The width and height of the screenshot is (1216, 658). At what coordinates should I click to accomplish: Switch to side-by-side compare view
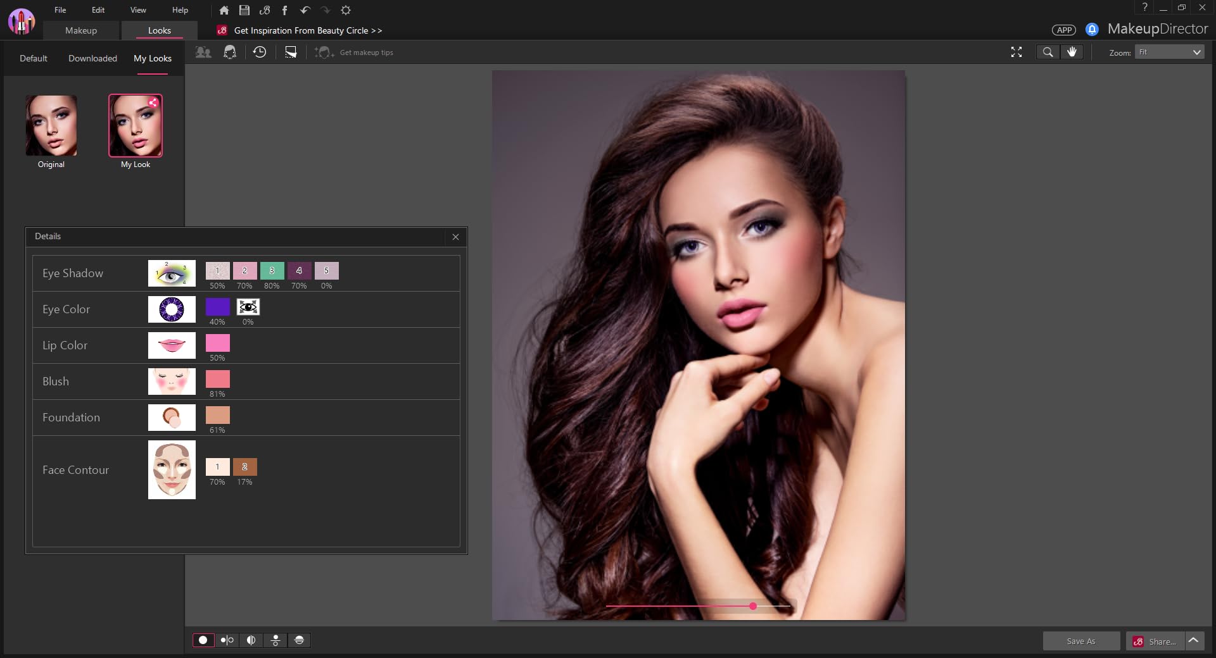coord(227,640)
